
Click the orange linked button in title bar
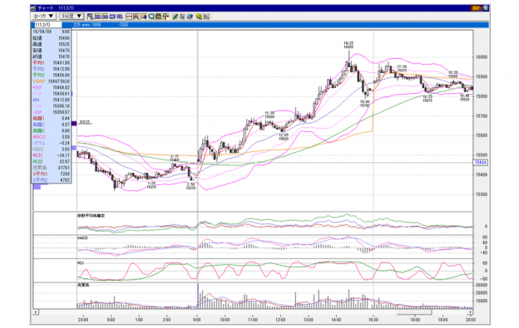click(476, 8)
